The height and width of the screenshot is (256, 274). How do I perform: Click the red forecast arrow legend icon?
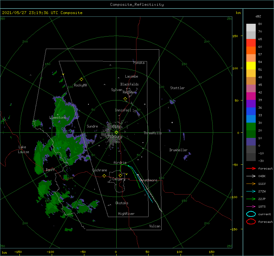click(x=251, y=168)
